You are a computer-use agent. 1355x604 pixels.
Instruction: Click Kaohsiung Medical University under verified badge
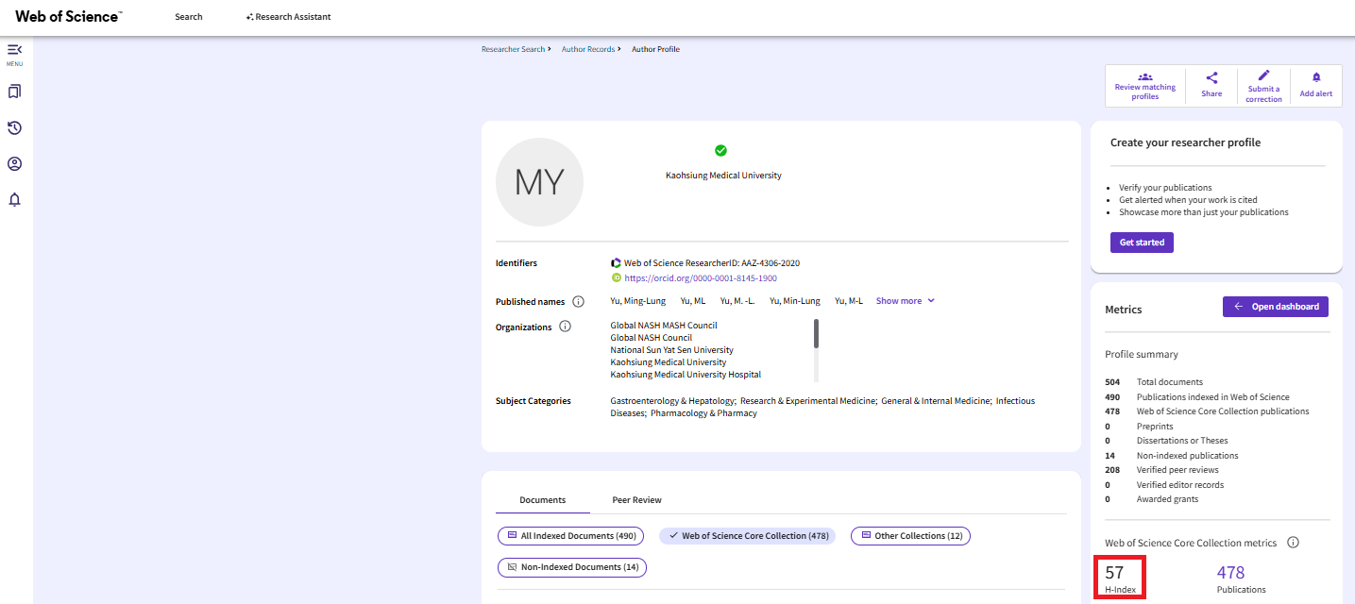[x=723, y=176]
